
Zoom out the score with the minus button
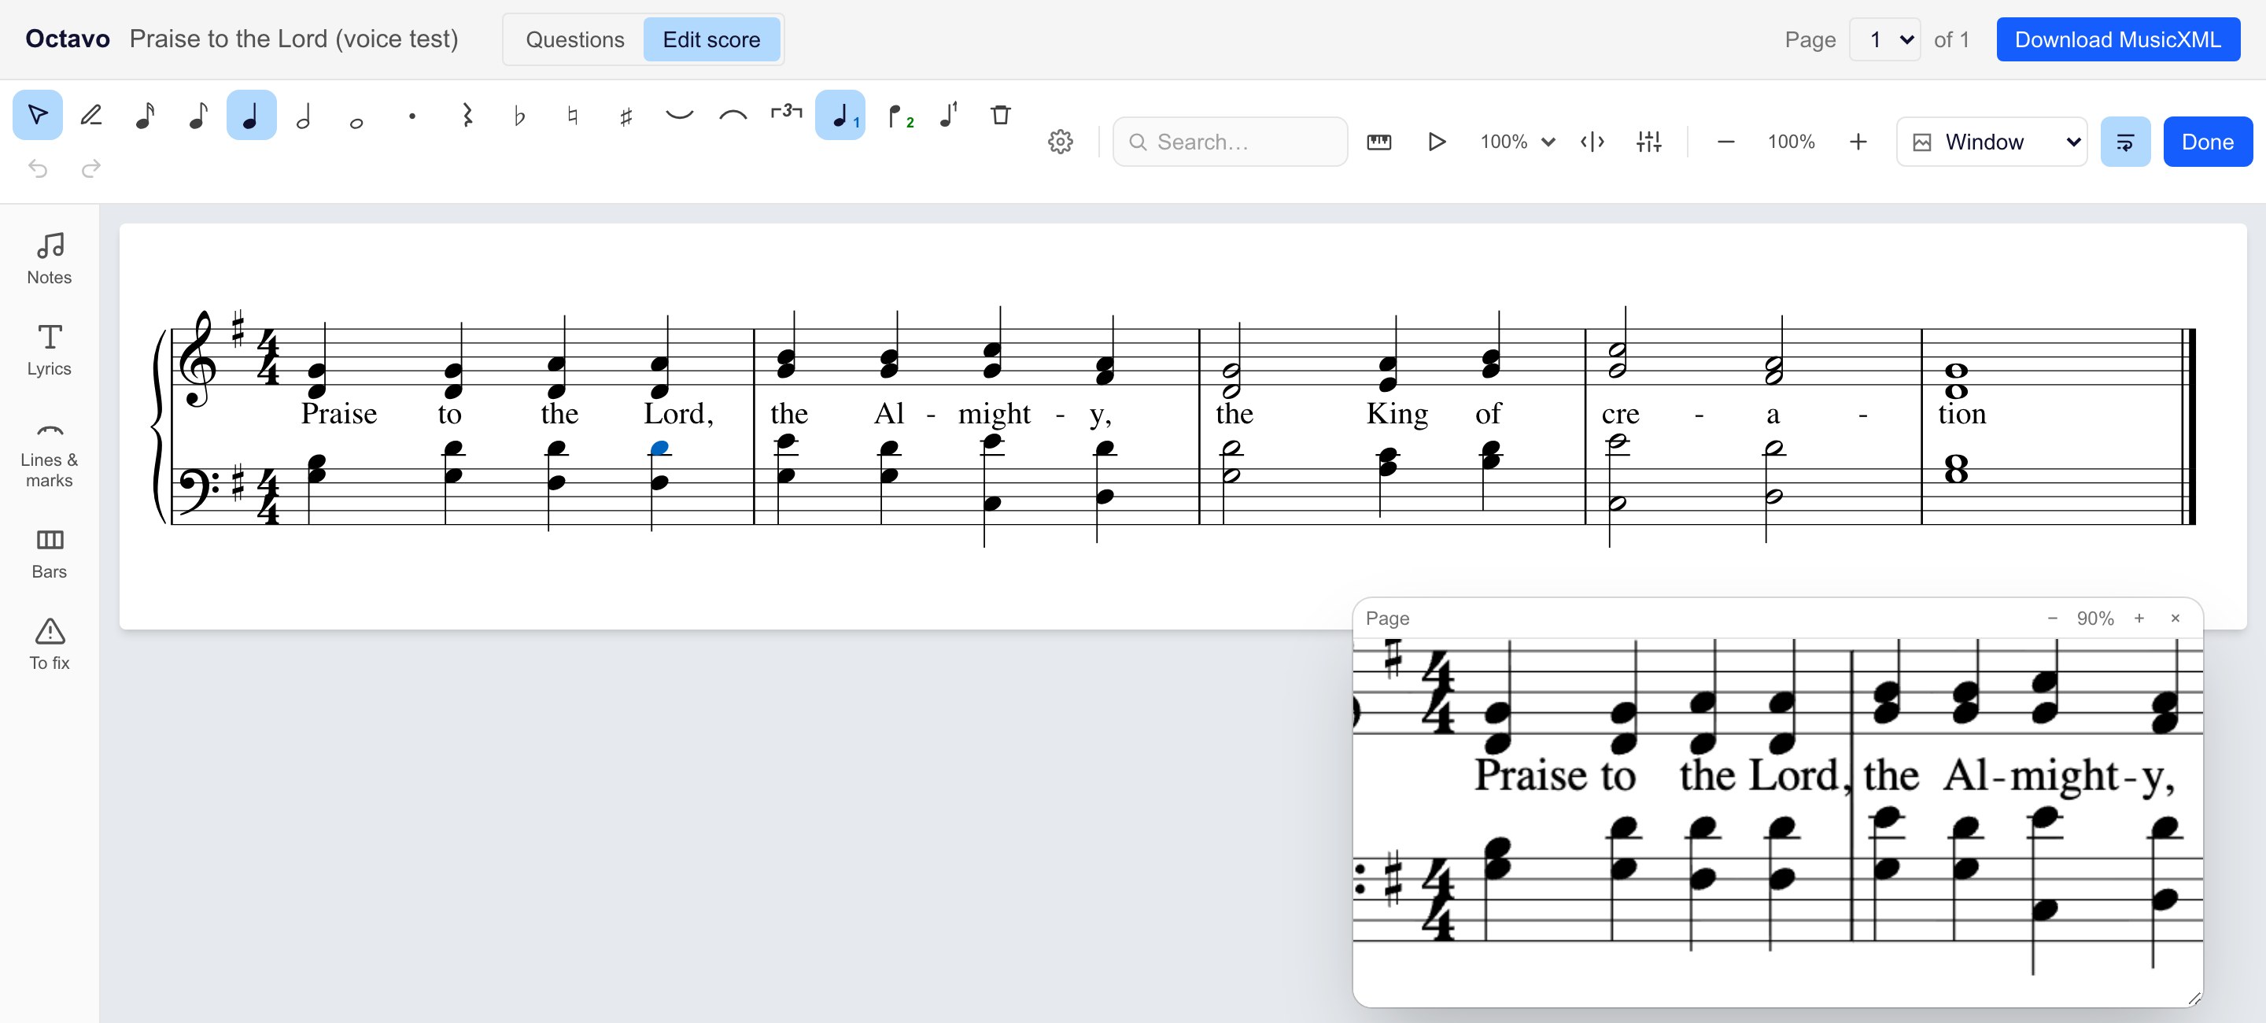coord(1725,142)
